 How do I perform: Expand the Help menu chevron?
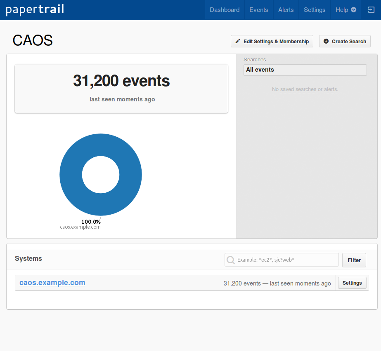(x=354, y=10)
